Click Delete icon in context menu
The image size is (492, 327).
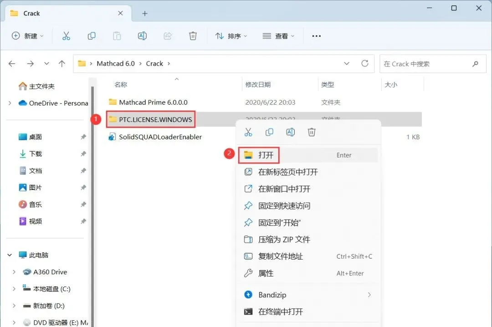[x=312, y=133]
